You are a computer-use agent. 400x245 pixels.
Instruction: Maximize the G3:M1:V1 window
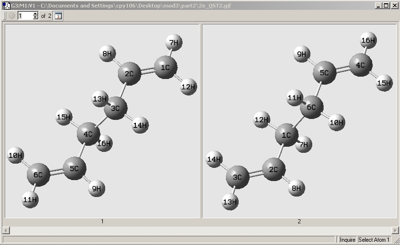click(386, 5)
